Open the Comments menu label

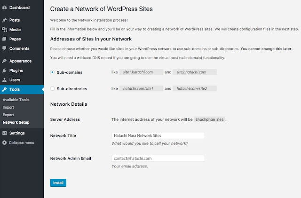point(19,48)
